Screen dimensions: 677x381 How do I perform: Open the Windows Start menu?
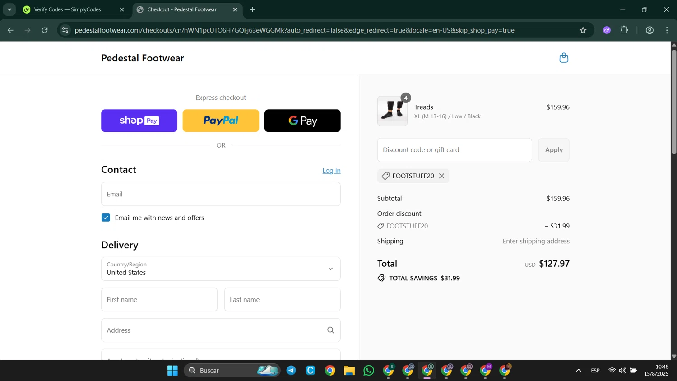[x=172, y=371]
